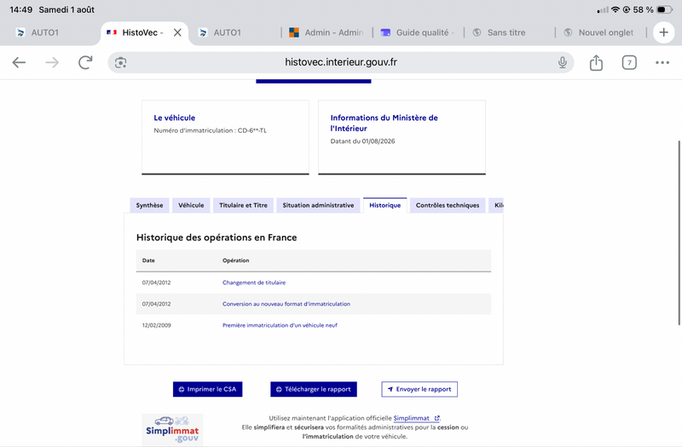Switch to Admin - Admin tab

click(327, 32)
